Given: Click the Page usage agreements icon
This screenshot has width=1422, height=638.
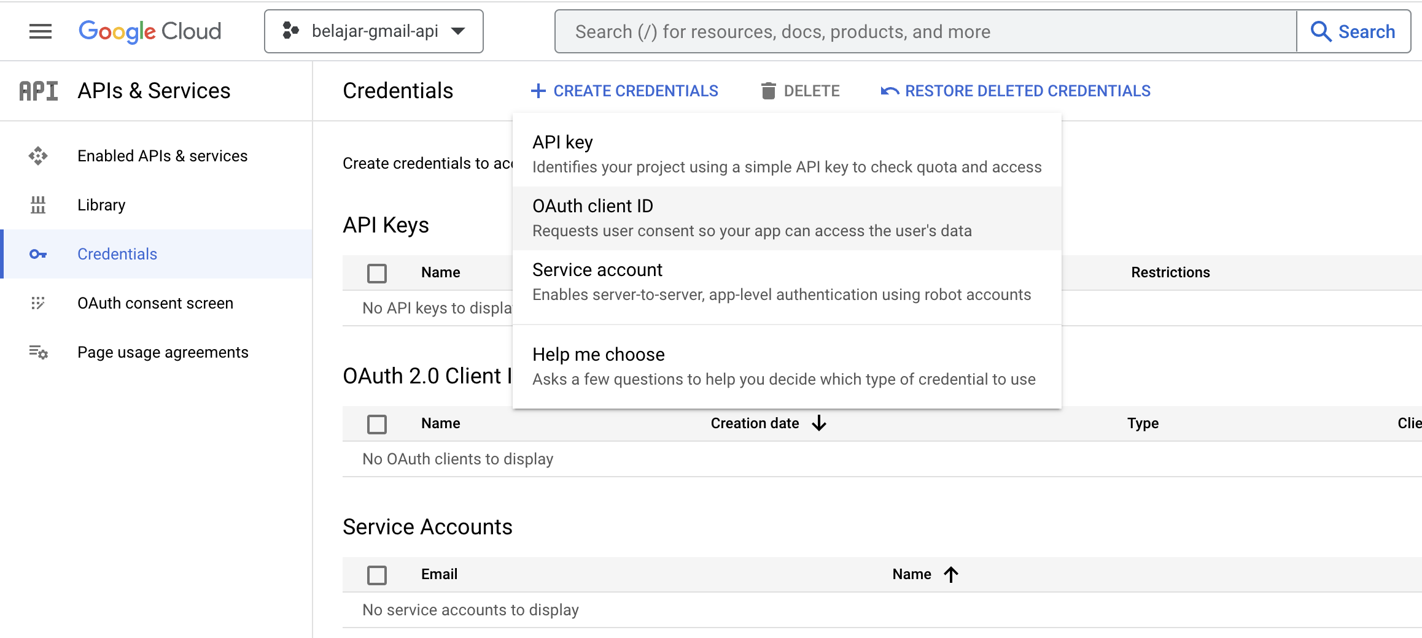Looking at the screenshot, I should (x=38, y=352).
